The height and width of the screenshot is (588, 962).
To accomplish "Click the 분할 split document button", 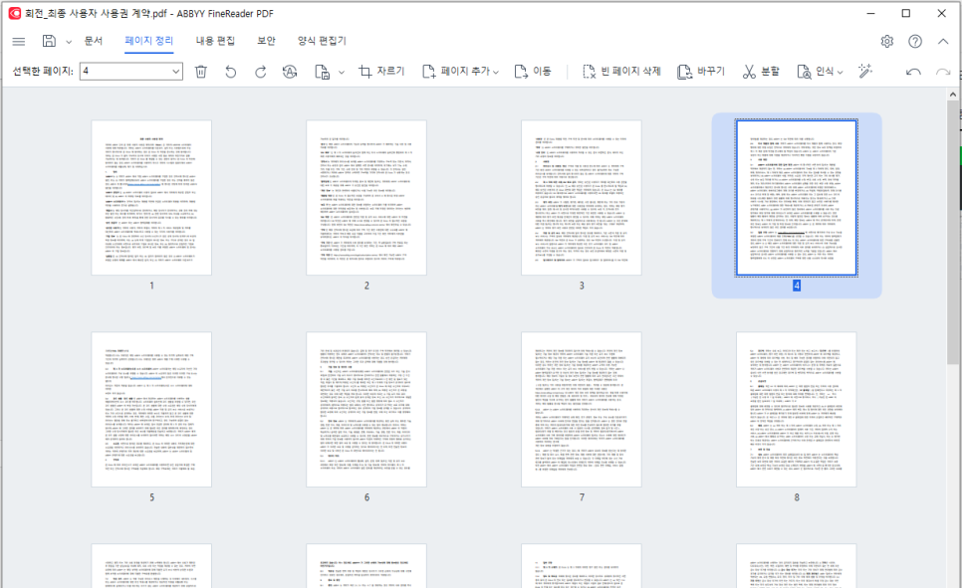I will [761, 72].
